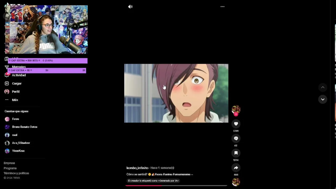Image resolution: width=336 pixels, height=189 pixels.
Task: Click the #umamusume hashtag
Action: click(181, 174)
